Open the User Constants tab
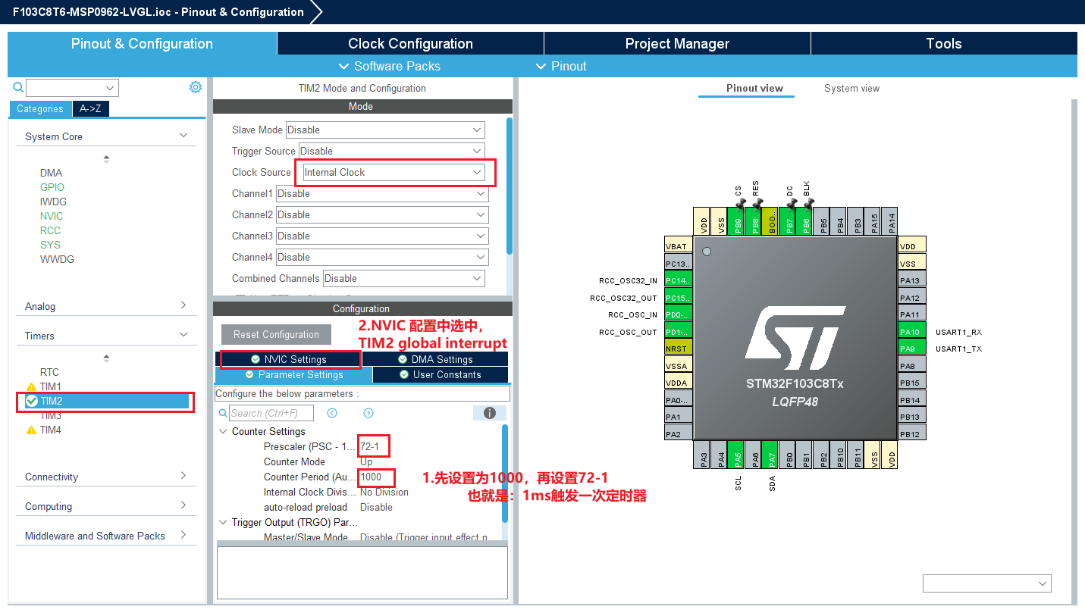Viewport: 1085px width, 613px height. [x=440, y=374]
